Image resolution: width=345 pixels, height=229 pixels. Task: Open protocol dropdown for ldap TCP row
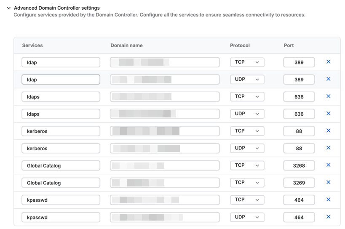point(247,62)
